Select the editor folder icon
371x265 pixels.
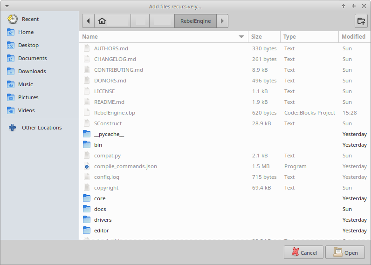coord(87,231)
